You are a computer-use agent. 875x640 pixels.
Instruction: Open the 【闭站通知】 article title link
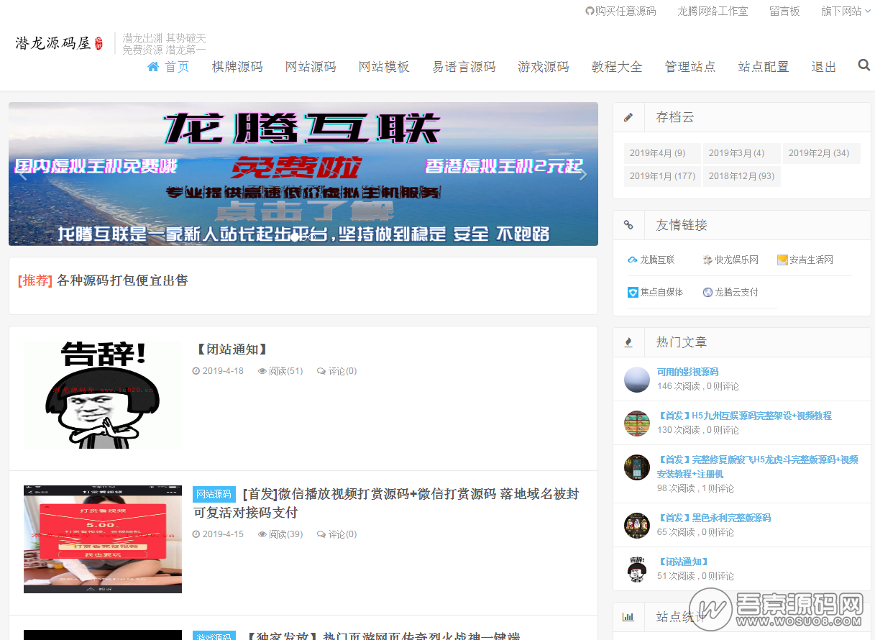232,349
